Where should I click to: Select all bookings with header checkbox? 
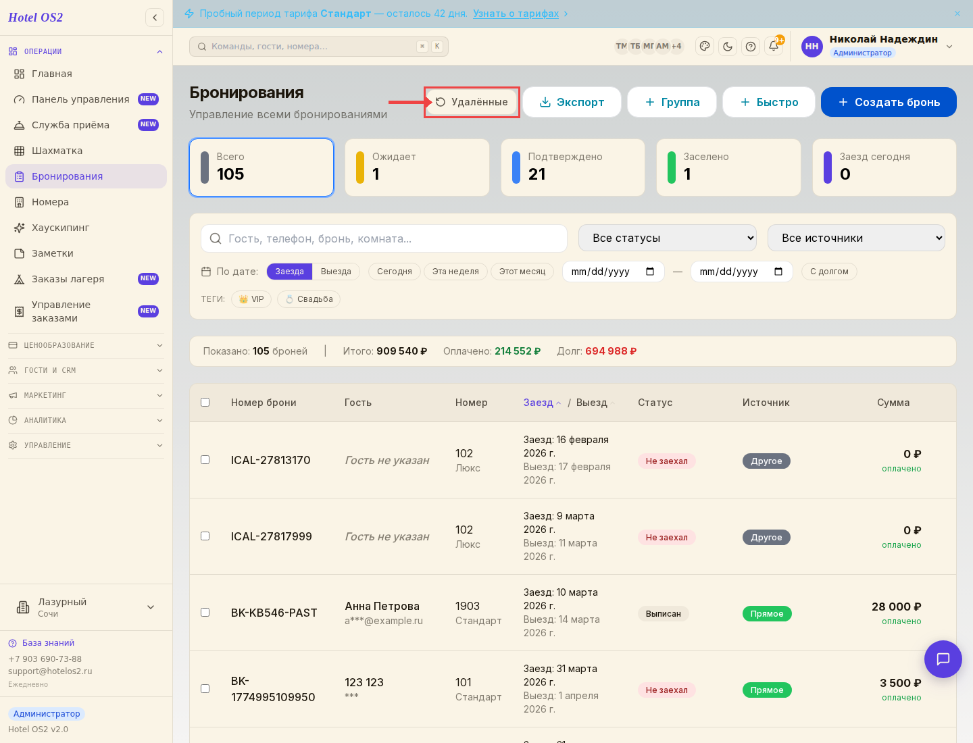click(205, 403)
